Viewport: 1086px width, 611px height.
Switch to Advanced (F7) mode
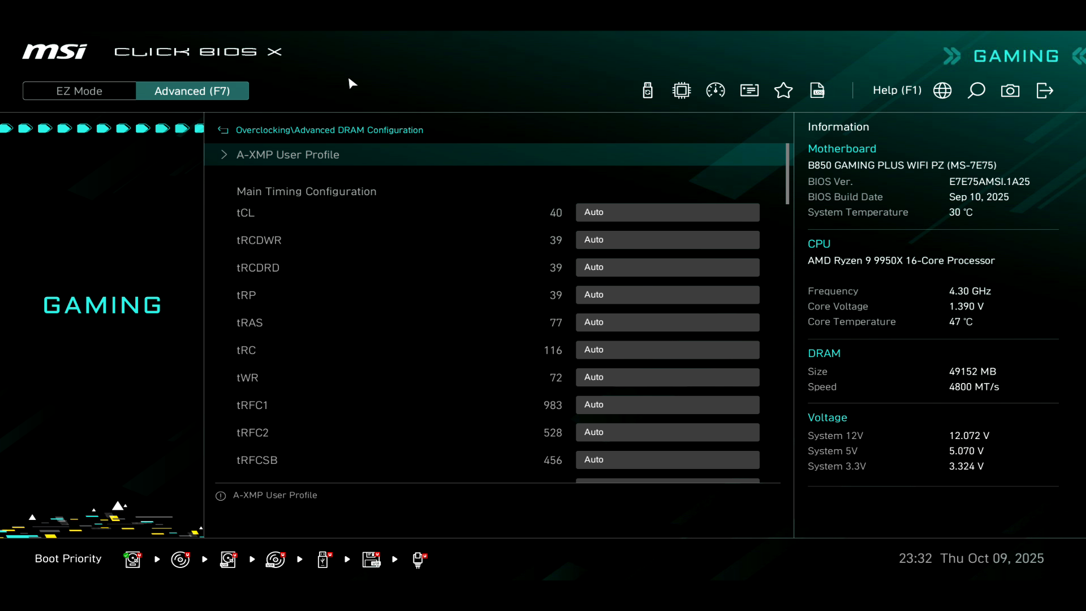coord(192,91)
